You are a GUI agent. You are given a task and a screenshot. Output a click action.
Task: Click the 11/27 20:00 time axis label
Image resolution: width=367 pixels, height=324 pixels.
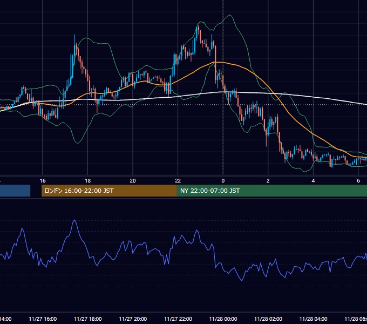click(133, 319)
